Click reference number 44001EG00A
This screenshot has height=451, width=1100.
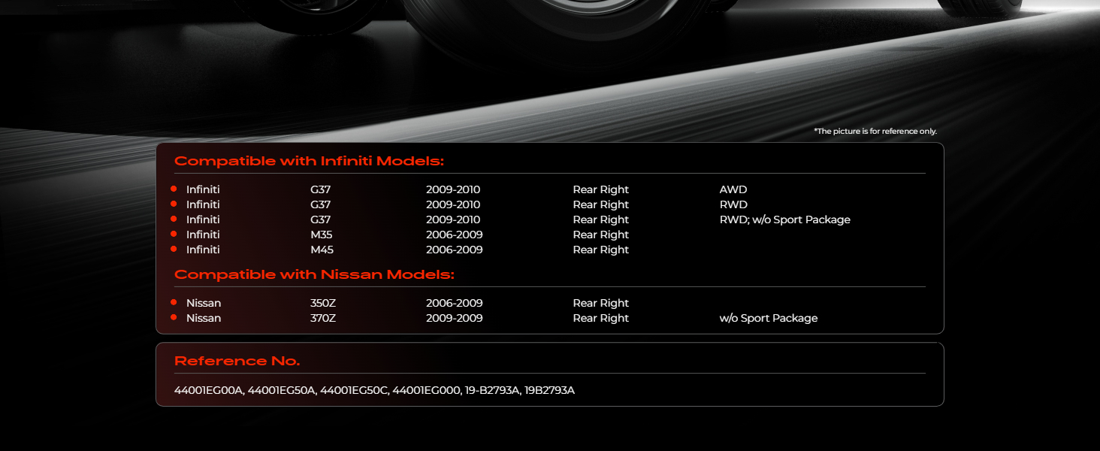click(x=209, y=390)
